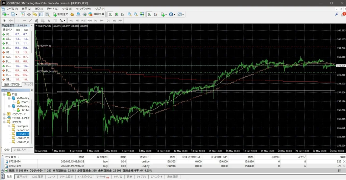Sort orders by 損益 column header
Viewport: 346px width, 180px height.
click(x=343, y=157)
